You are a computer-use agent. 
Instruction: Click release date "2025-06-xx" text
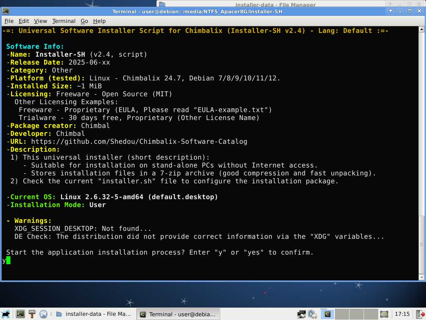pos(89,62)
